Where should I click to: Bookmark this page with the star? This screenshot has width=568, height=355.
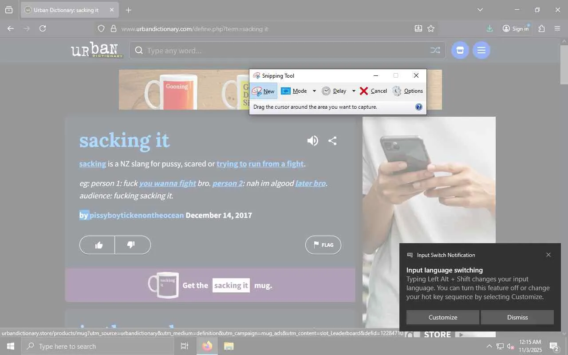(x=431, y=29)
